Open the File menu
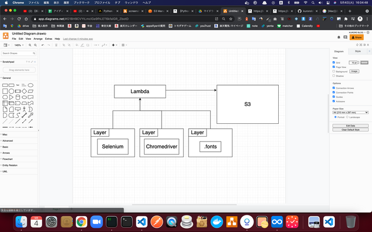 click(14, 39)
